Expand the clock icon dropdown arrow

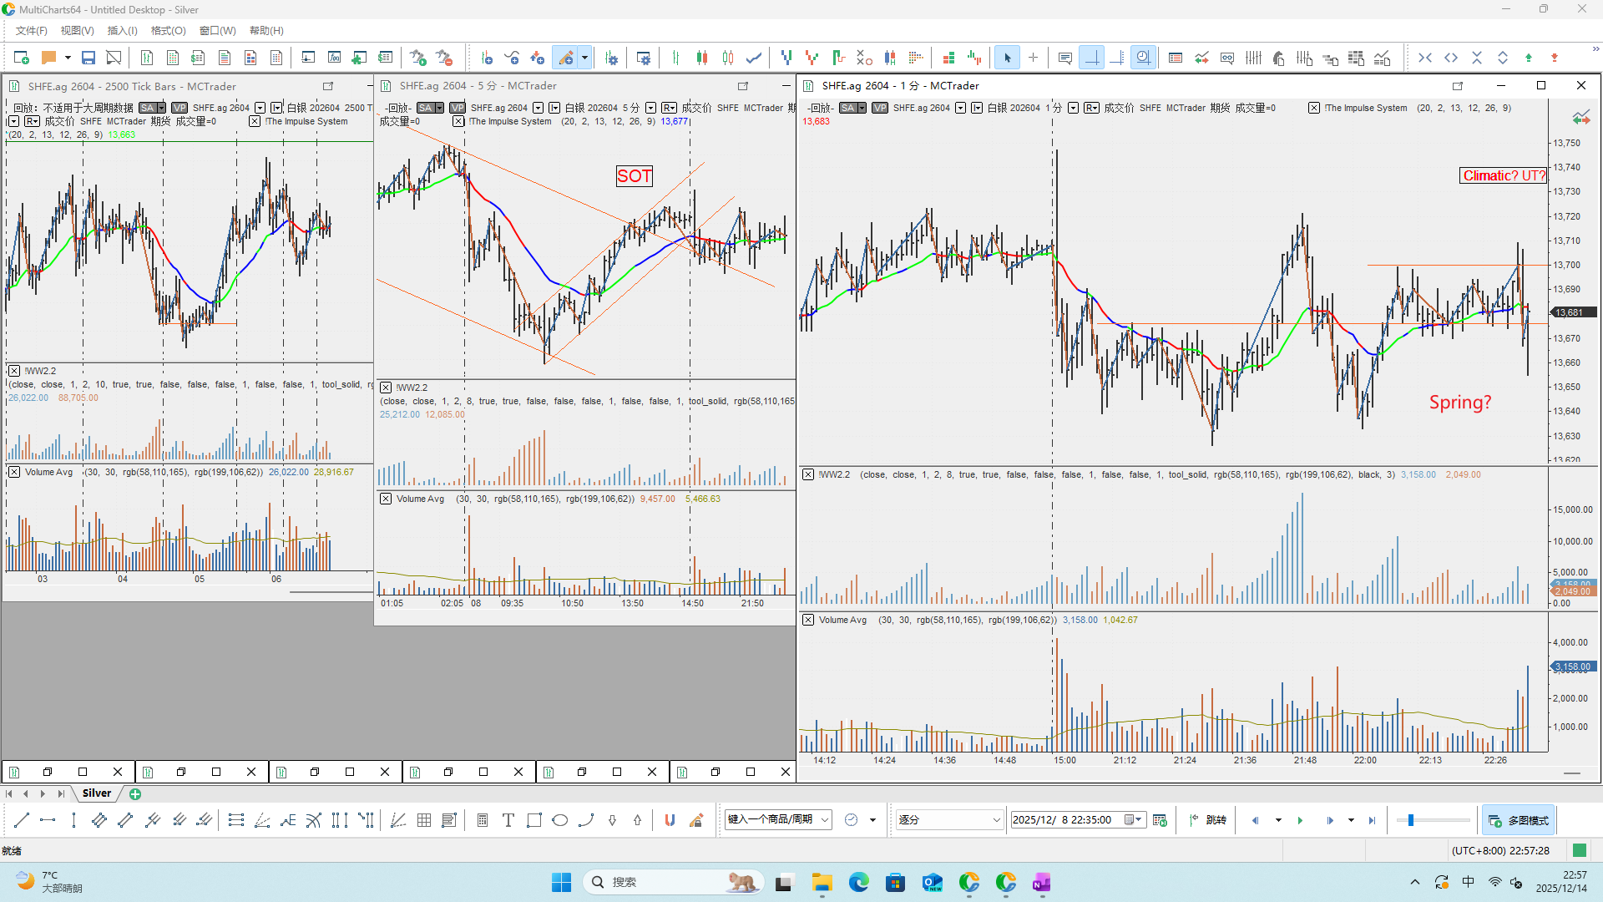(x=872, y=820)
